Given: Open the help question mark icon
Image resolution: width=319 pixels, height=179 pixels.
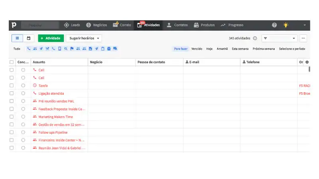Looking at the screenshot, I should (274, 25).
